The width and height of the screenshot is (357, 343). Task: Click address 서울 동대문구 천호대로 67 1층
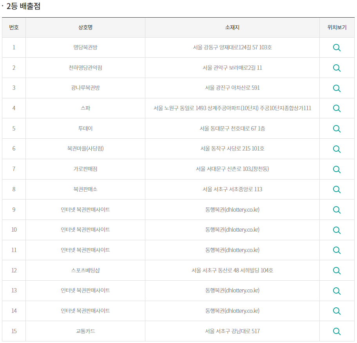[x=232, y=129]
